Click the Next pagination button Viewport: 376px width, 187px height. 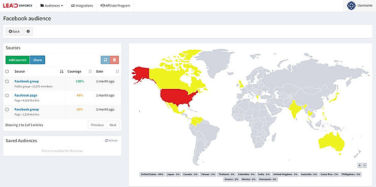pos(113,125)
